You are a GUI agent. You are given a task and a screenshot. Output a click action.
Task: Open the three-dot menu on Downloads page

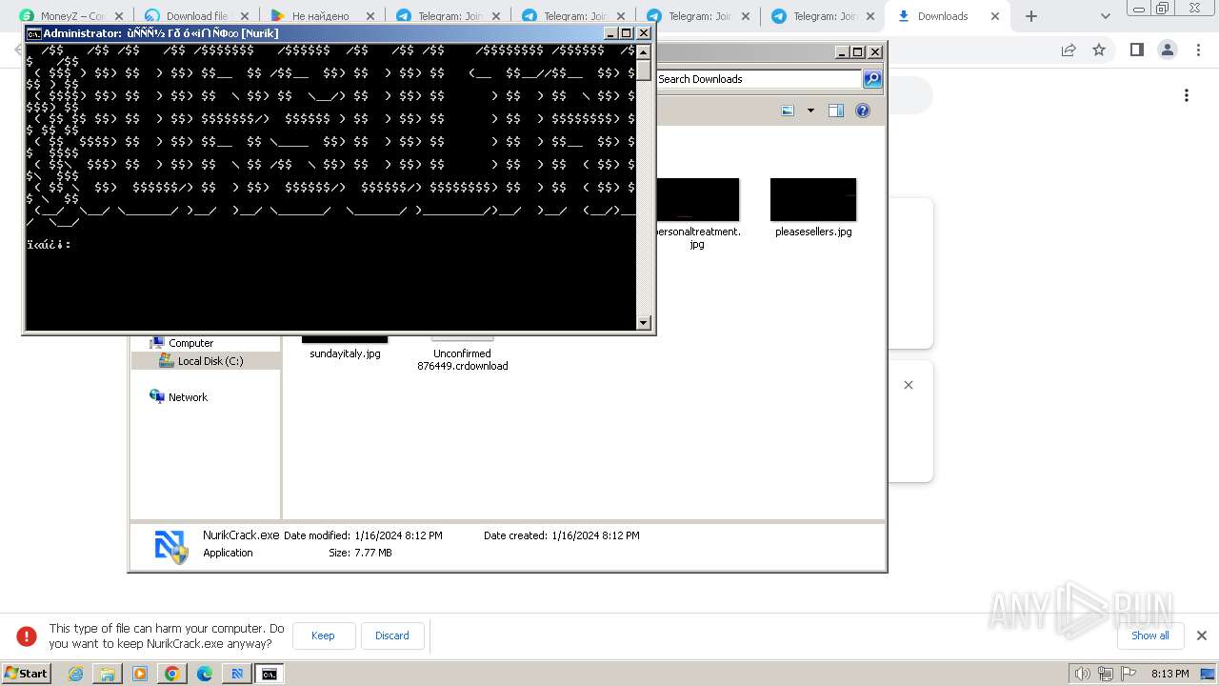[1187, 95]
